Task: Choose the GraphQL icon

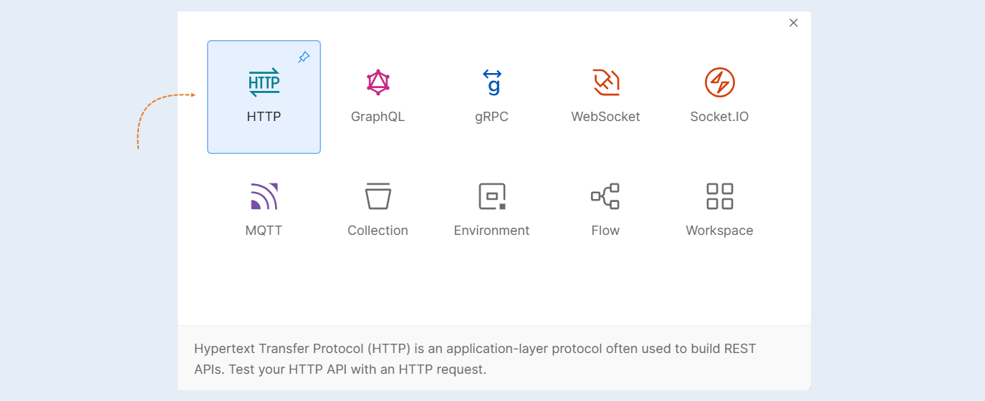Action: point(378,82)
